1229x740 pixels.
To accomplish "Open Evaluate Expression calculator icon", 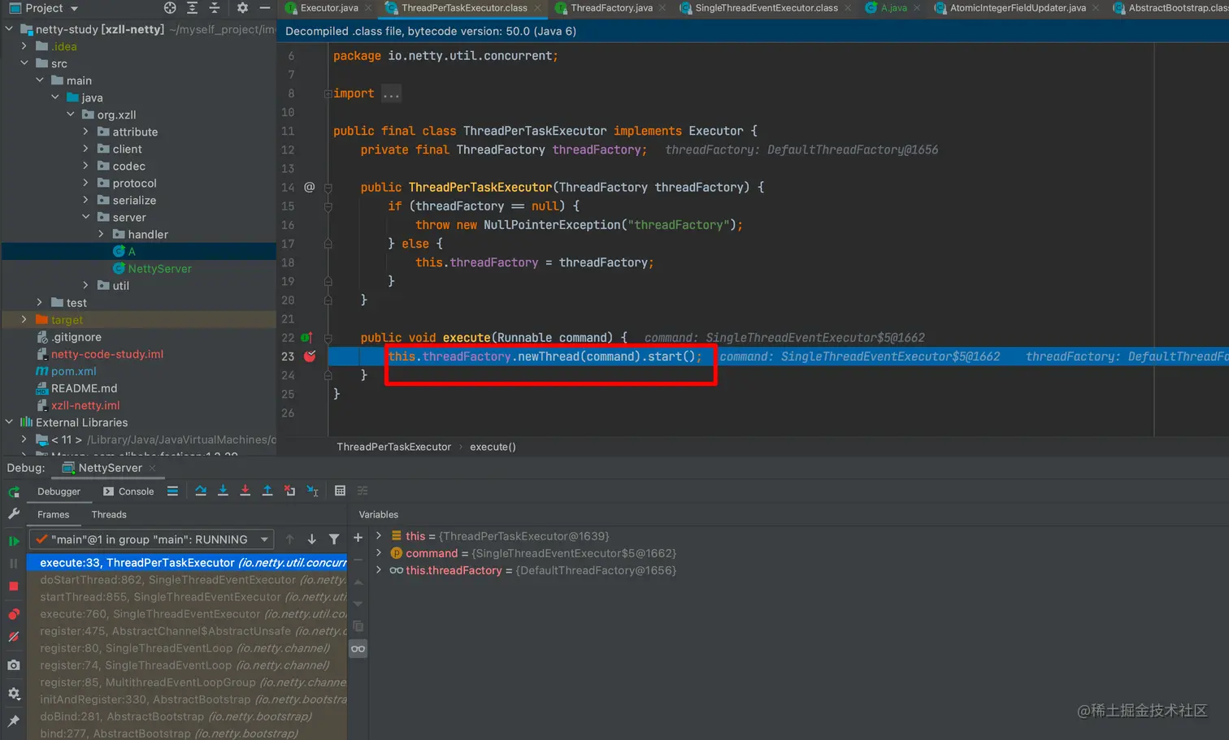I will [x=340, y=491].
